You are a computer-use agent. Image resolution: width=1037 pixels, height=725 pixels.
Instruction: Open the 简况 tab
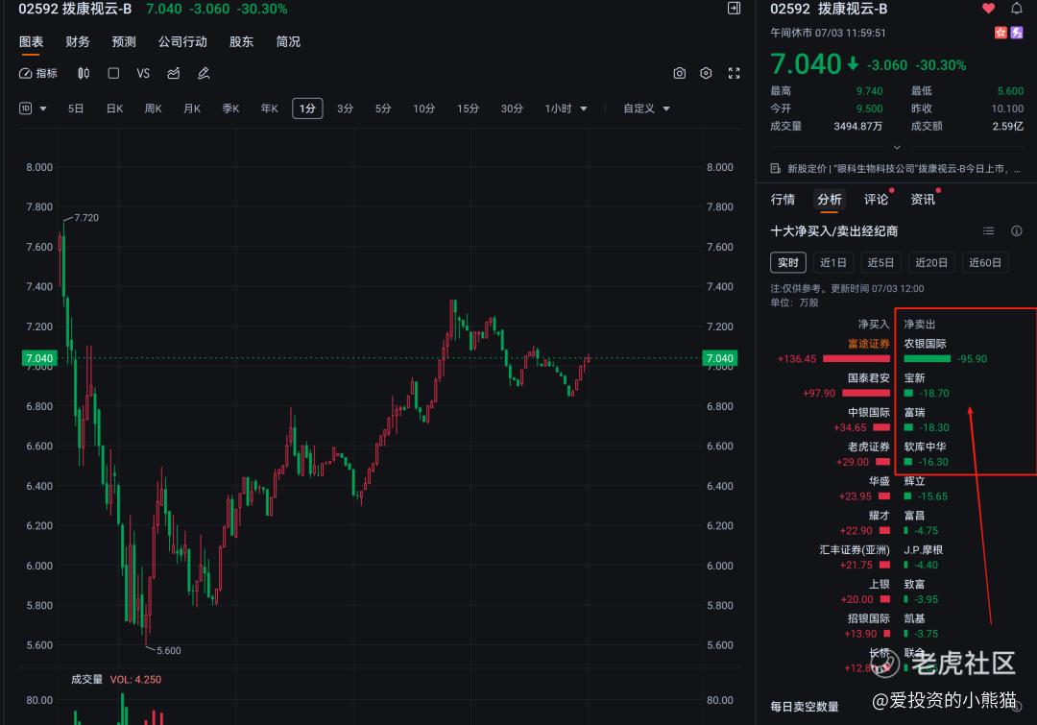tap(288, 41)
